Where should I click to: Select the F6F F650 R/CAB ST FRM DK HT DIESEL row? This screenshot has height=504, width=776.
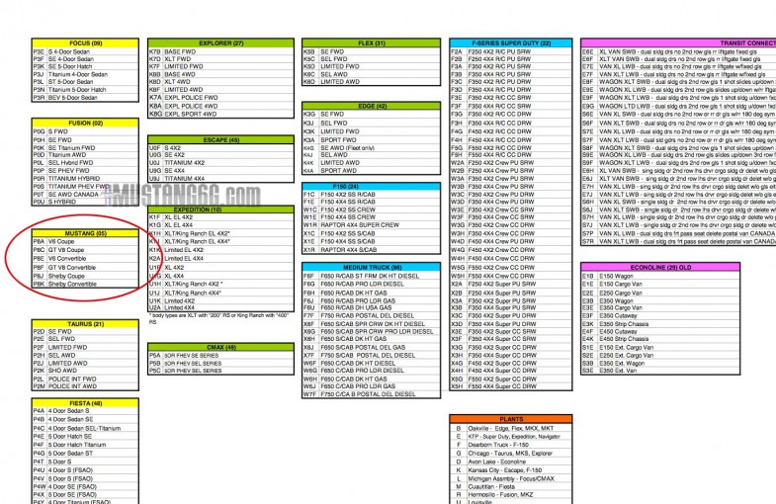coord(371,276)
